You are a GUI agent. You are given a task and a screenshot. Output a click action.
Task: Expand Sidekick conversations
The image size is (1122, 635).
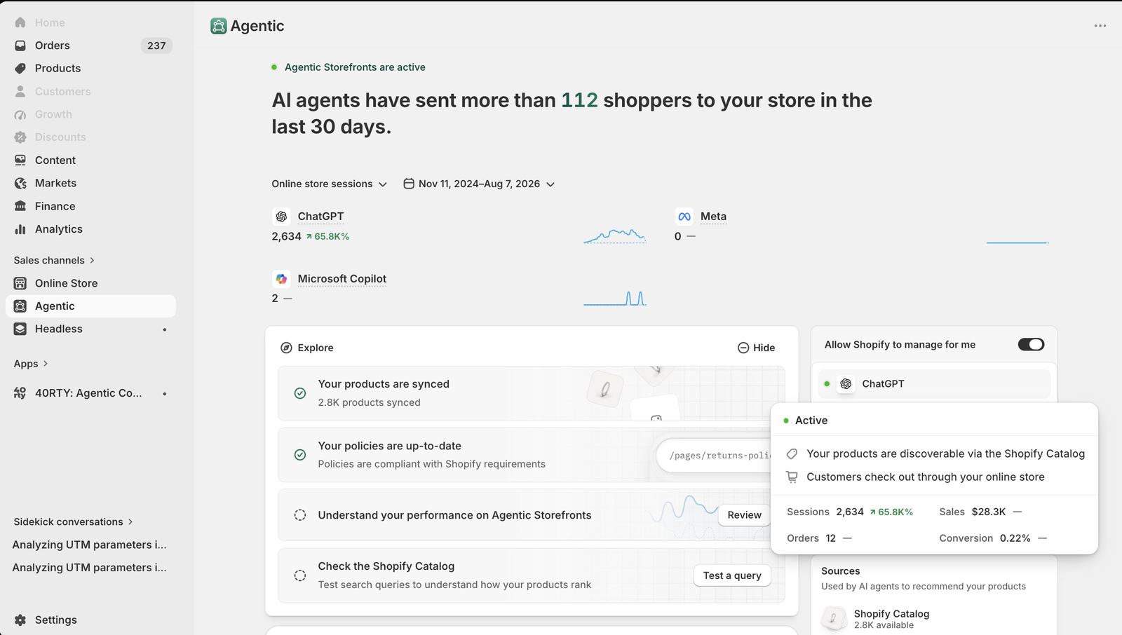click(x=73, y=521)
